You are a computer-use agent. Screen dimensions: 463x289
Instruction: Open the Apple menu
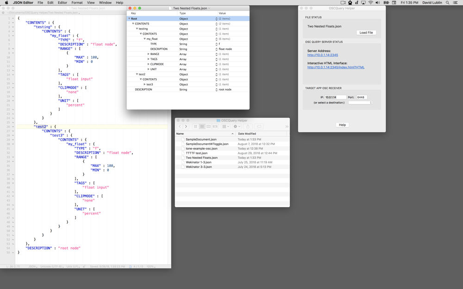(x=6, y=3)
